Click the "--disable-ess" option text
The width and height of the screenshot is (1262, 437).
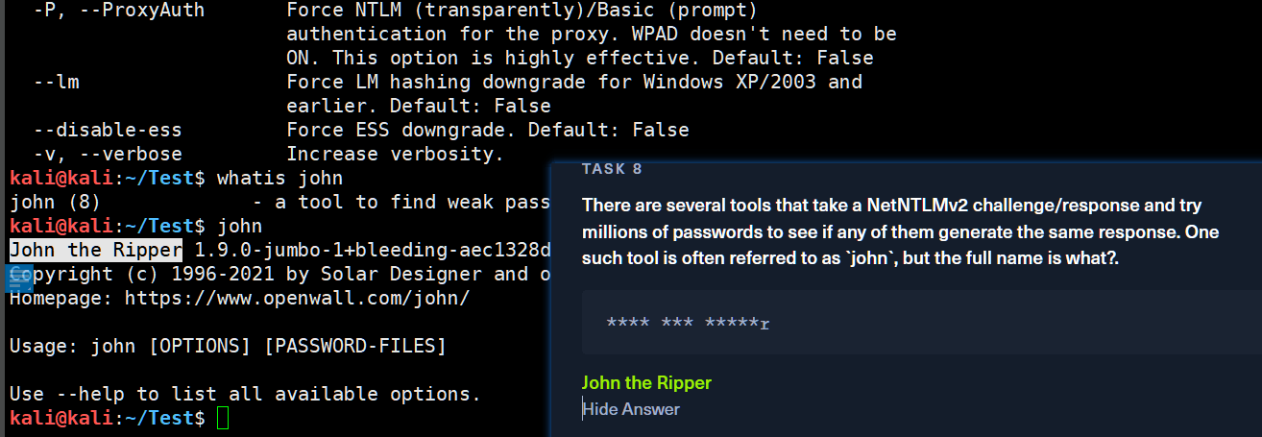tap(108, 130)
